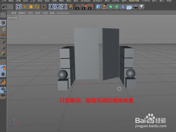176x132 pixels.
Task: Open the purple deformer icon
Action: (x=123, y=7)
